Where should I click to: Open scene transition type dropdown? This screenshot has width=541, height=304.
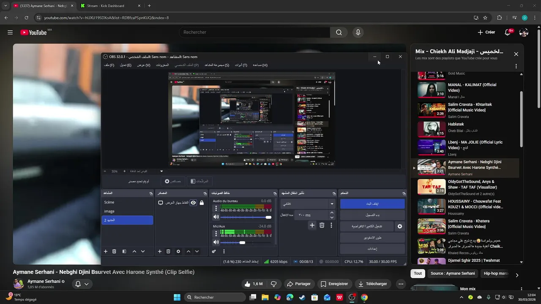[308, 204]
